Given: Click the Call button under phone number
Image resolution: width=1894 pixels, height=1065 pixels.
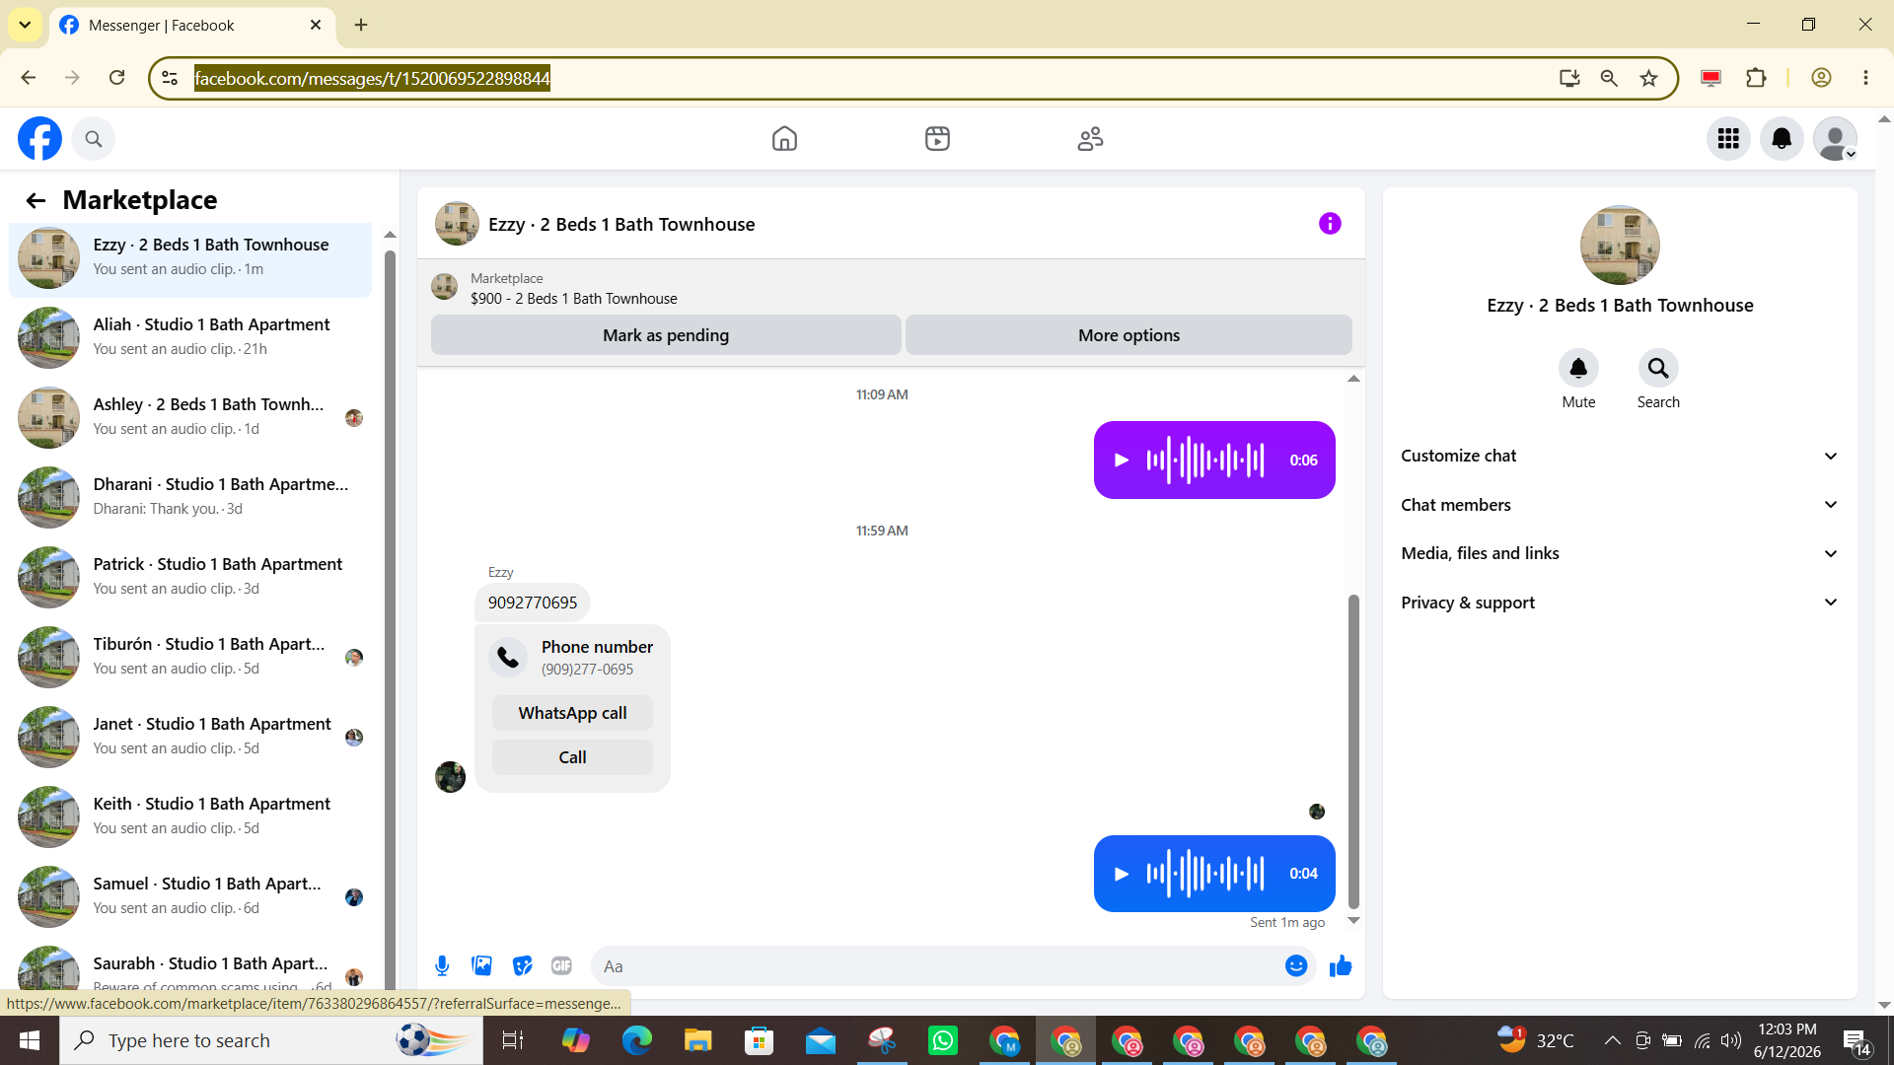Looking at the screenshot, I should click(572, 757).
